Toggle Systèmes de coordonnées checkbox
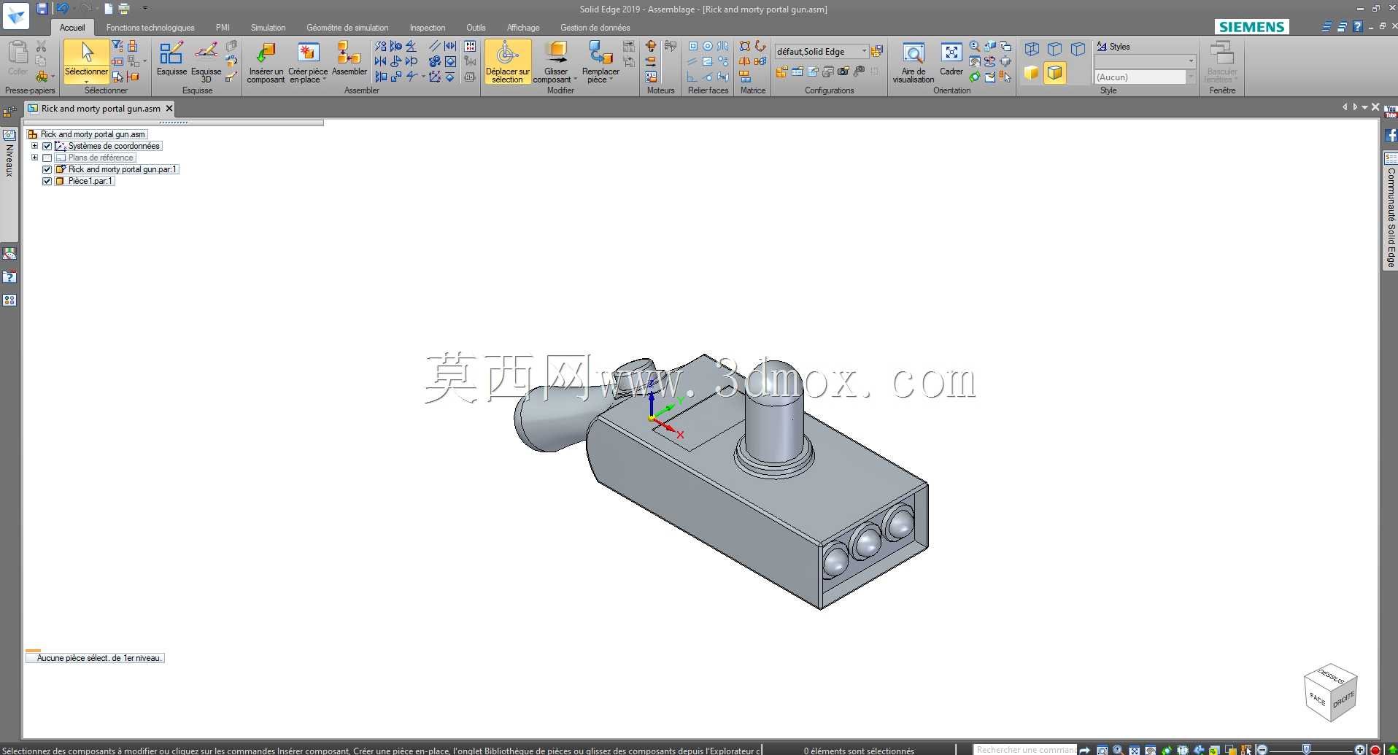1398x755 pixels. (47, 146)
